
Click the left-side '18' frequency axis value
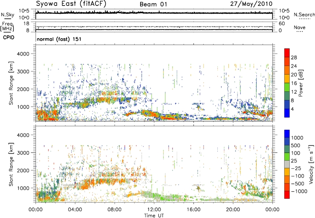26,24
